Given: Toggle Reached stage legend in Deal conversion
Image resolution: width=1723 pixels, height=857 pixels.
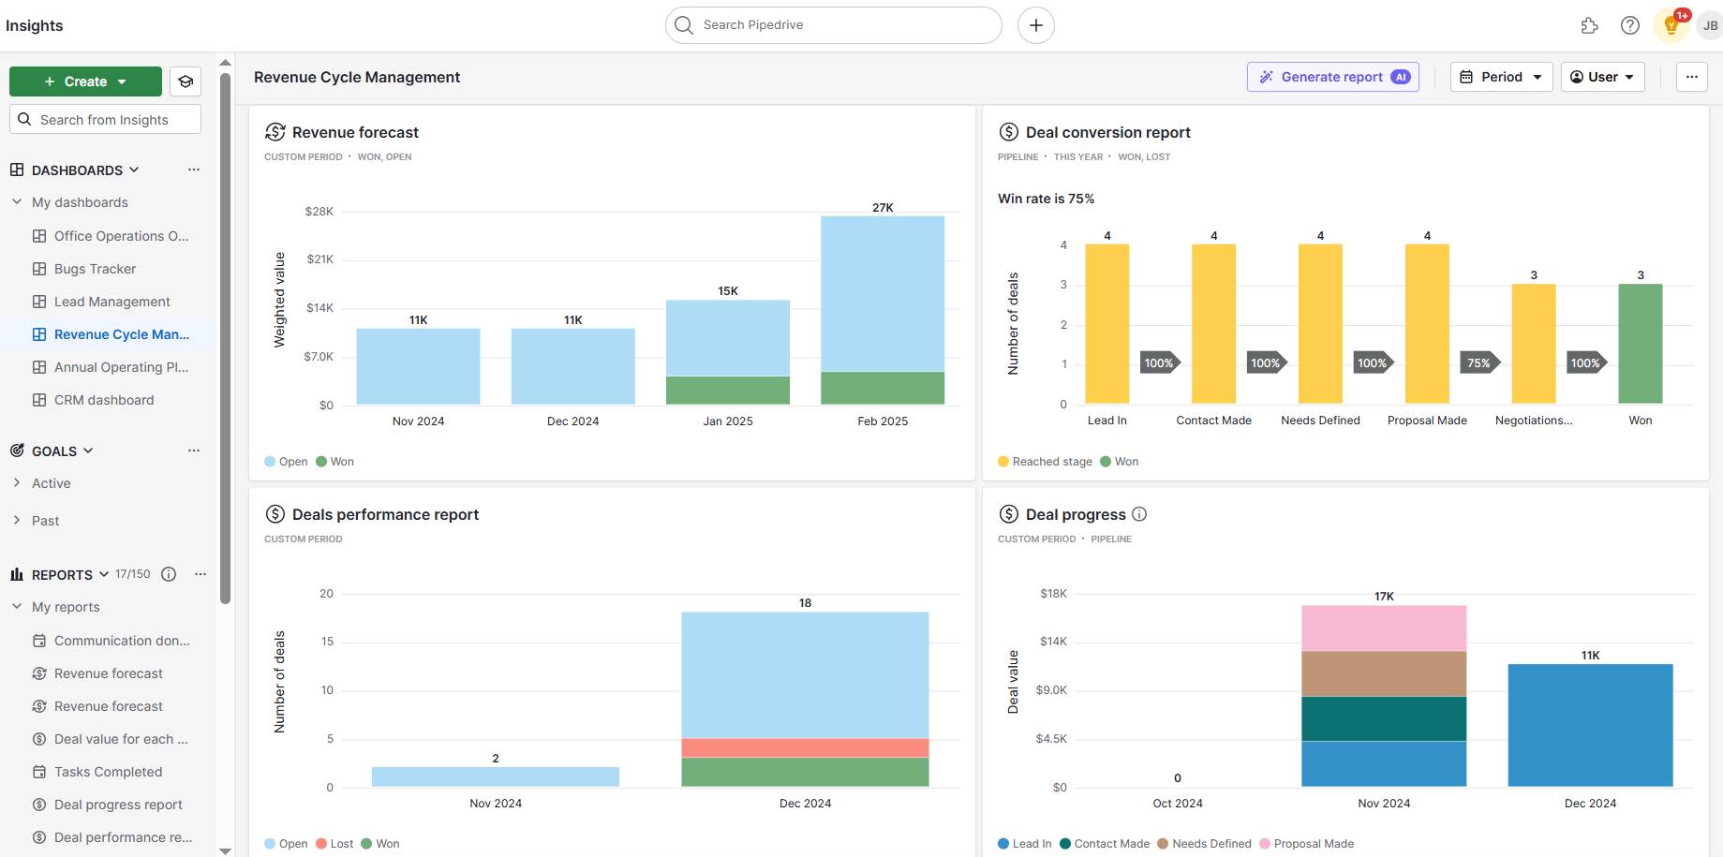Looking at the screenshot, I should pyautogui.click(x=1045, y=462).
